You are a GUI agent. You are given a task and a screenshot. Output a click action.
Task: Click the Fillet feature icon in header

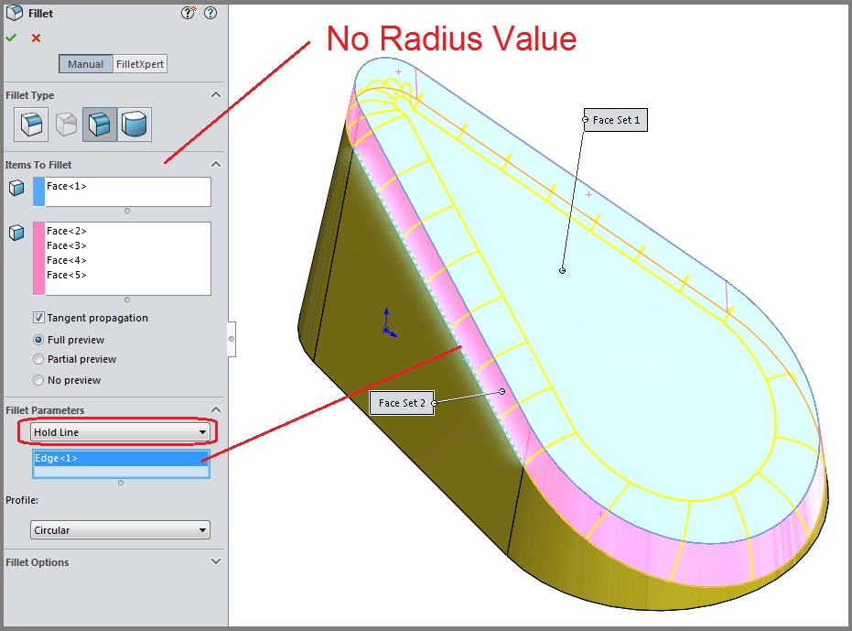click(15, 13)
